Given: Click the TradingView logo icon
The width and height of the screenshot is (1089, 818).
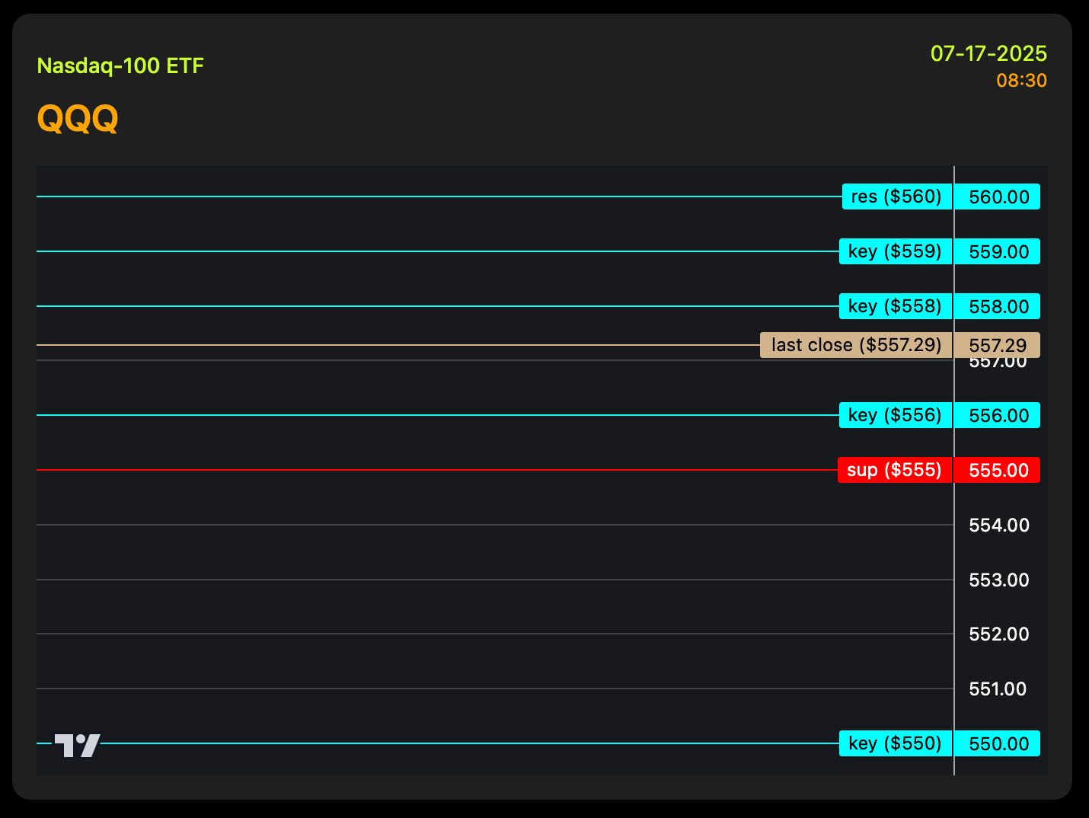Looking at the screenshot, I should [x=78, y=745].
